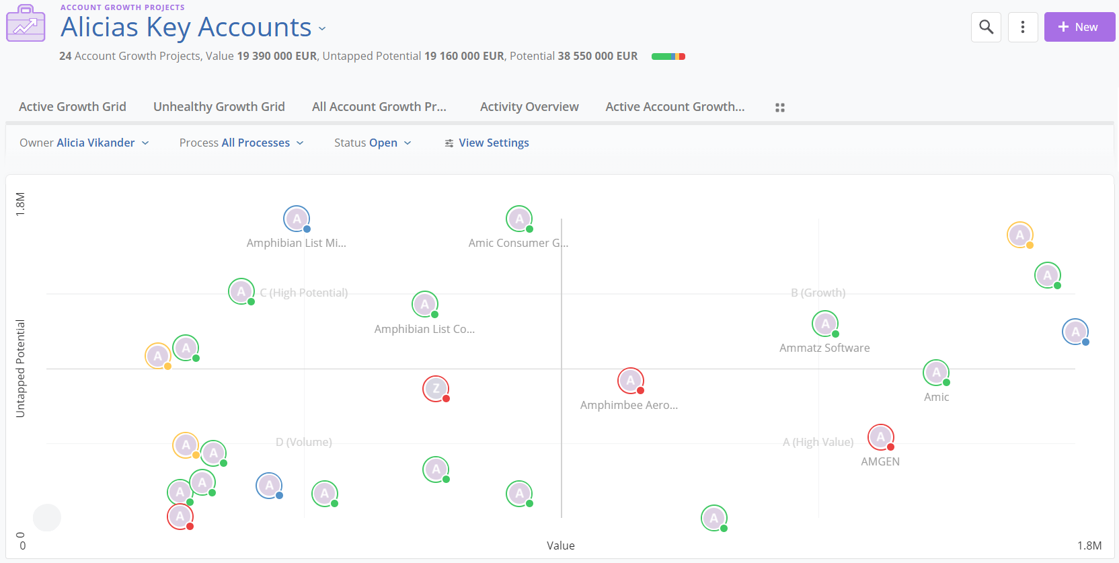
Task: Click the red Z account bubble
Action: 436,389
